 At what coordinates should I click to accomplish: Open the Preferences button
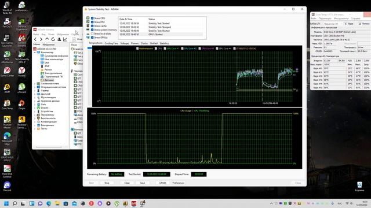(x=178, y=183)
